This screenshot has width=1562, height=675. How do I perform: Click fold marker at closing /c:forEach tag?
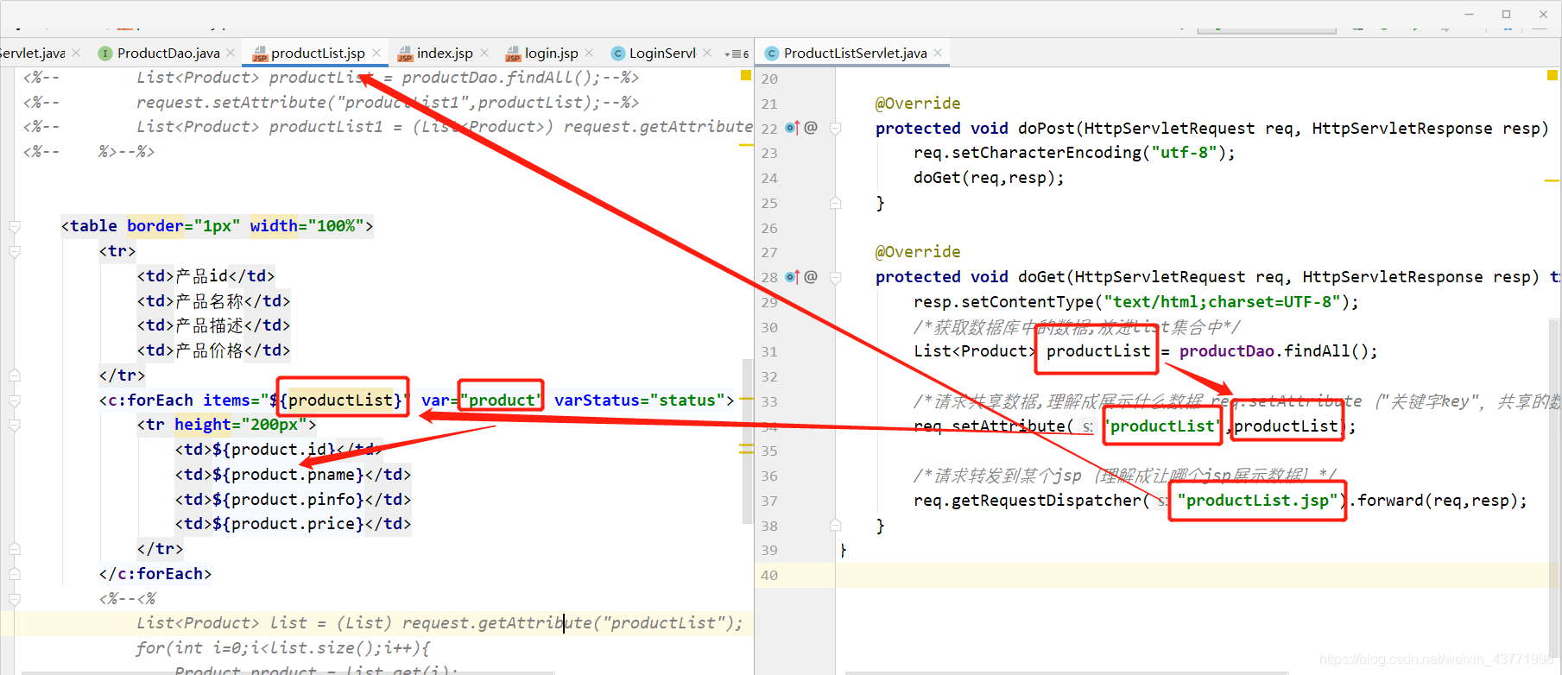15,574
